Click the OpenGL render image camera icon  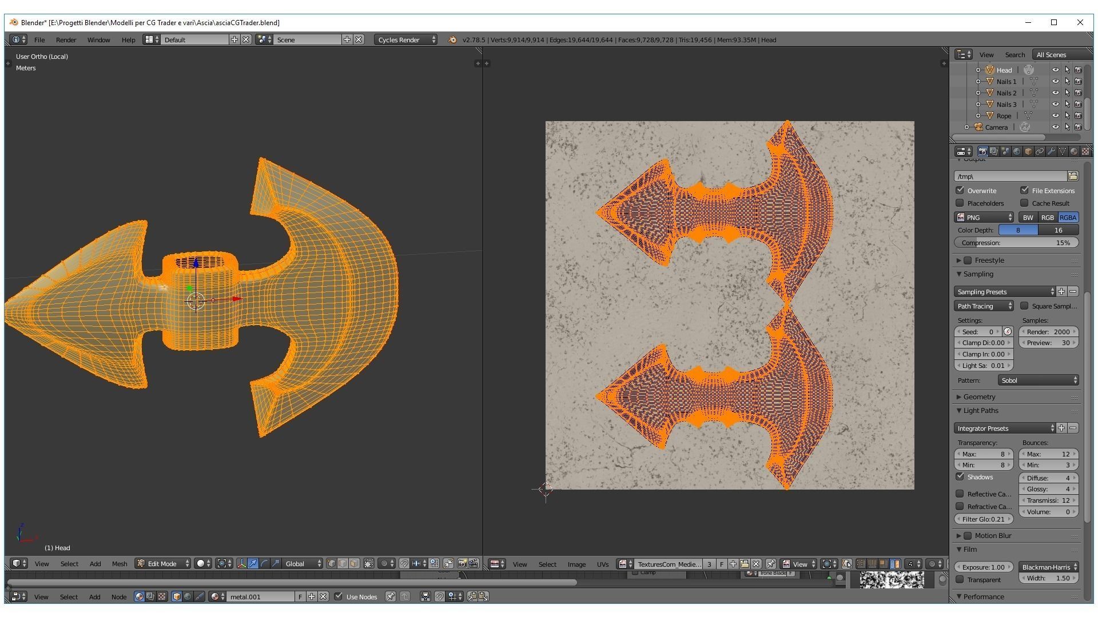coord(462,563)
